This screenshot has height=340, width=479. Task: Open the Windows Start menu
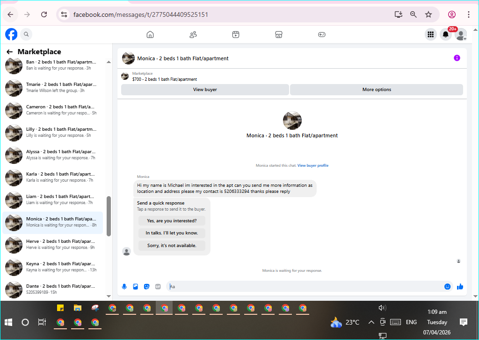click(x=8, y=322)
